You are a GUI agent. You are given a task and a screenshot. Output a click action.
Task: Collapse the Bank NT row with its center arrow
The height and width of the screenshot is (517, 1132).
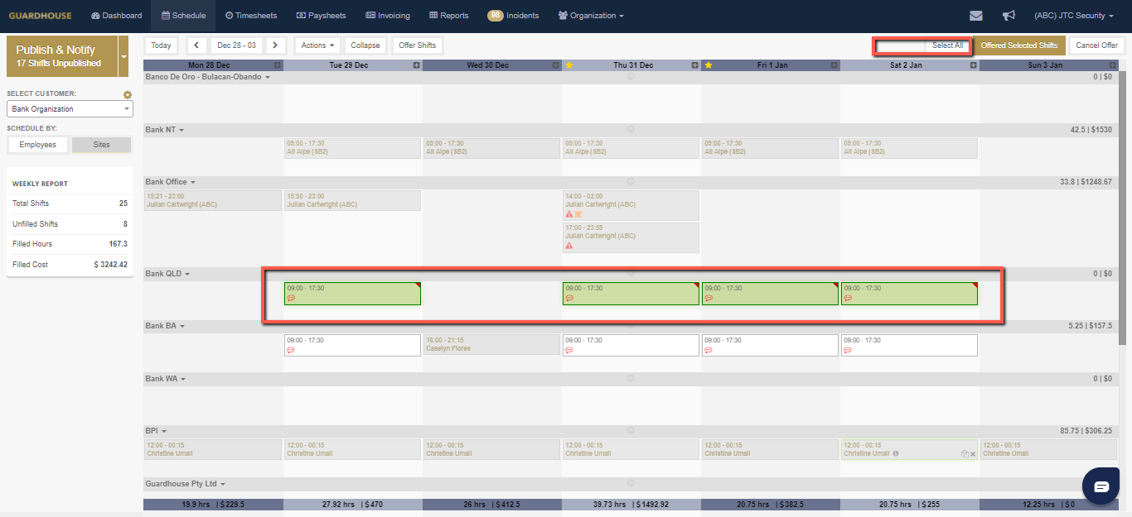[x=631, y=130]
